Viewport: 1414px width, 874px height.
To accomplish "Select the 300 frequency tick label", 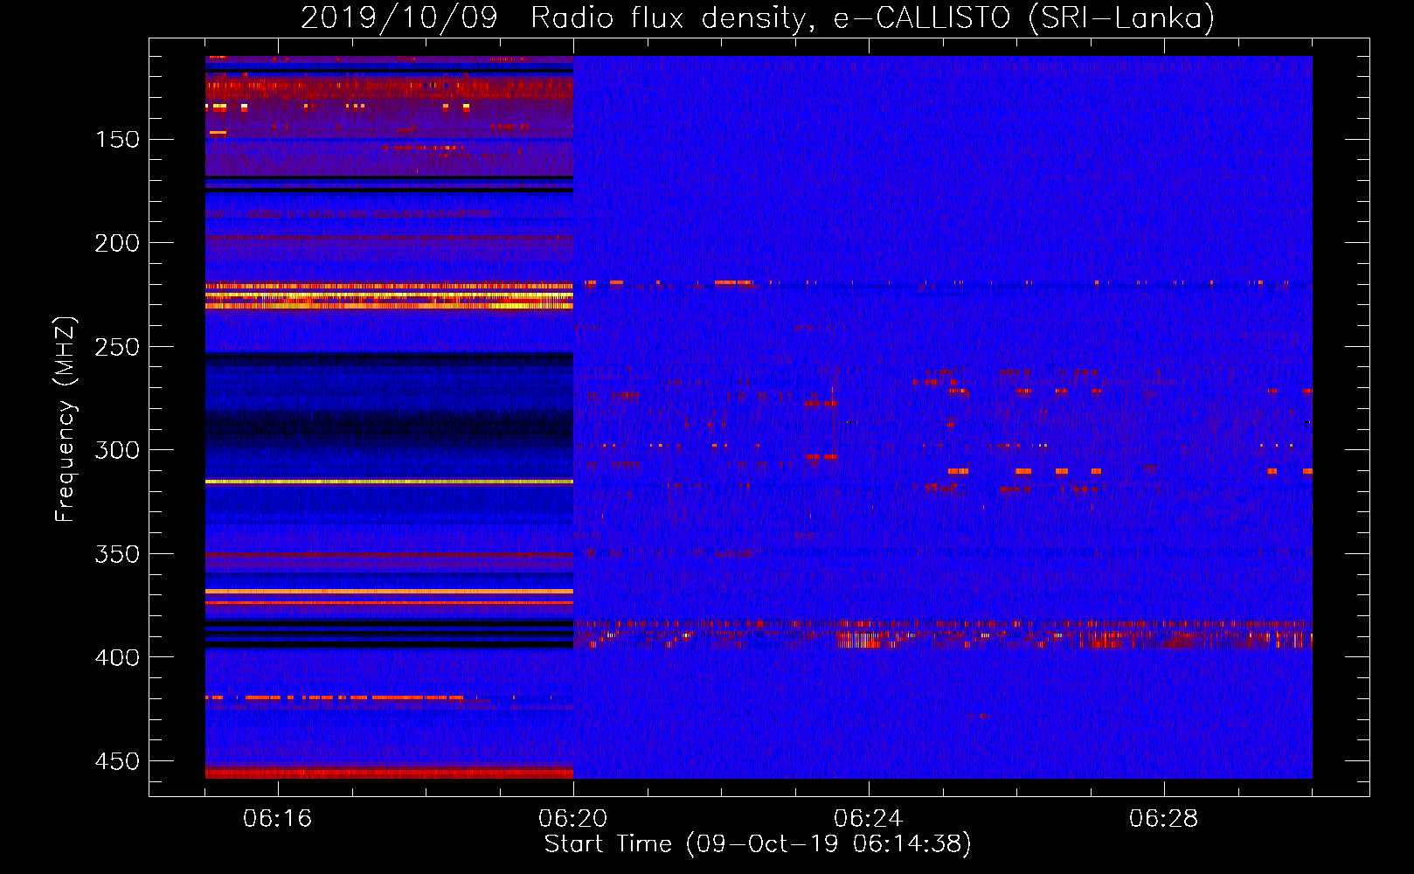I will pyautogui.click(x=117, y=450).
